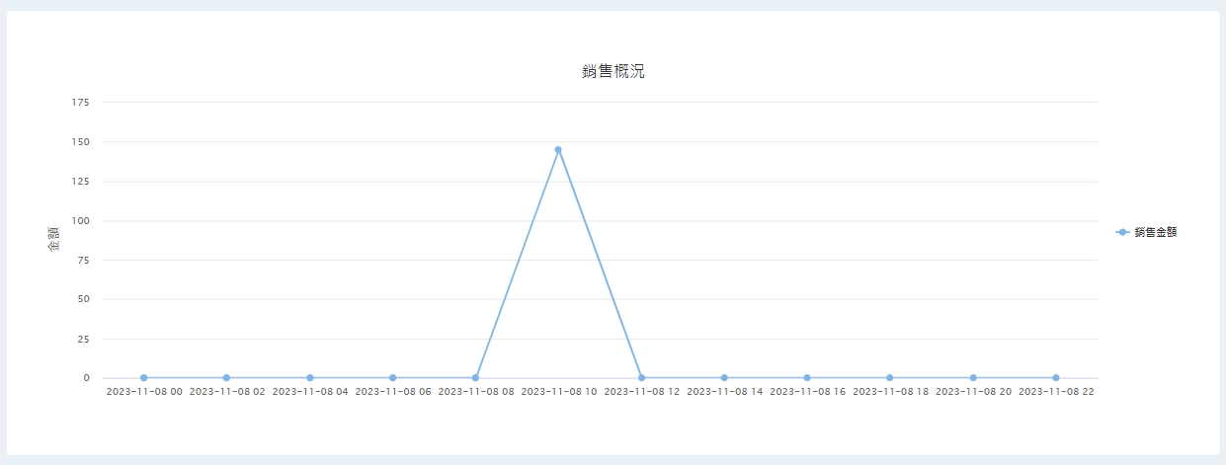Click the x-axis label 2023-11-08 10
The height and width of the screenshot is (465, 1226).
[x=558, y=392]
